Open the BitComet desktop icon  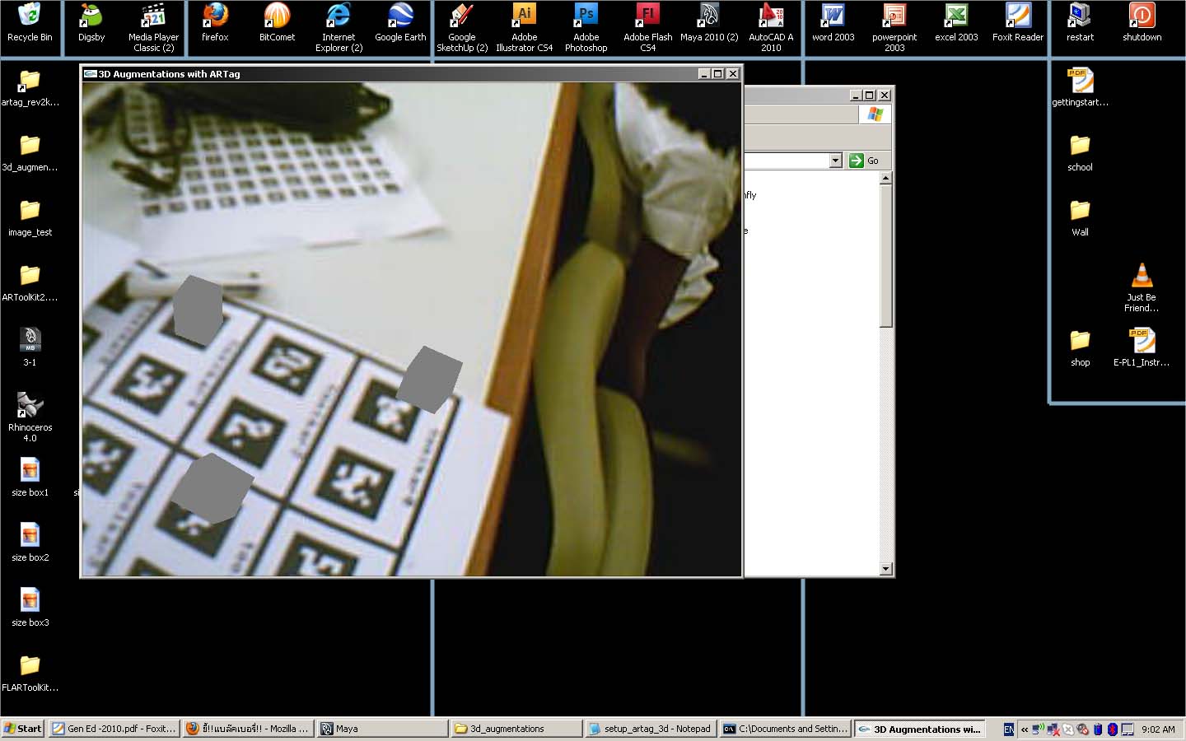[x=277, y=16]
